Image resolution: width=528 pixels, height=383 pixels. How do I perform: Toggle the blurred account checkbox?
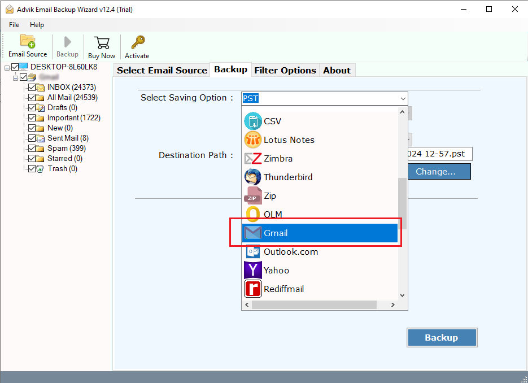pos(23,77)
